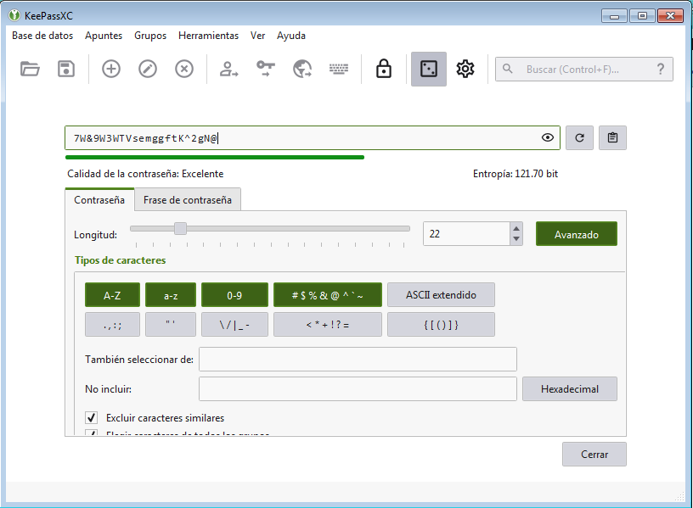
Task: Open database folder icon in toolbar
Action: point(30,69)
